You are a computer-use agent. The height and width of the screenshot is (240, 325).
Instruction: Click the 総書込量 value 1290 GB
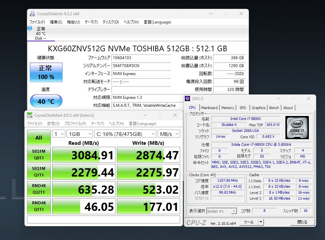tap(229, 65)
